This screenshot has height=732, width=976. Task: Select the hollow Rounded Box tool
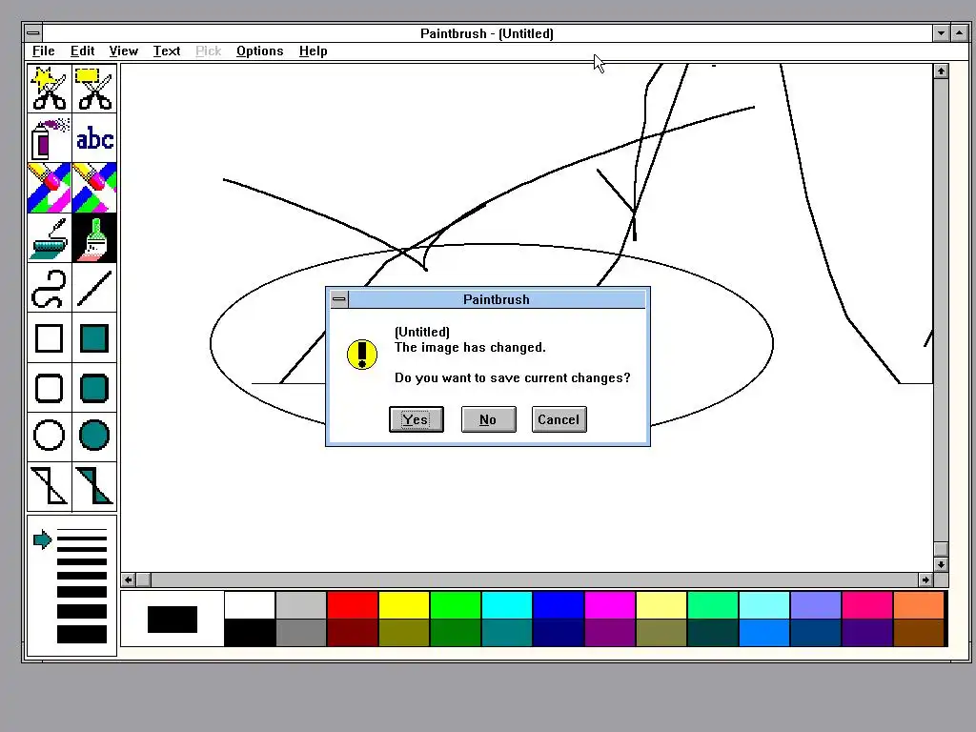coord(50,388)
